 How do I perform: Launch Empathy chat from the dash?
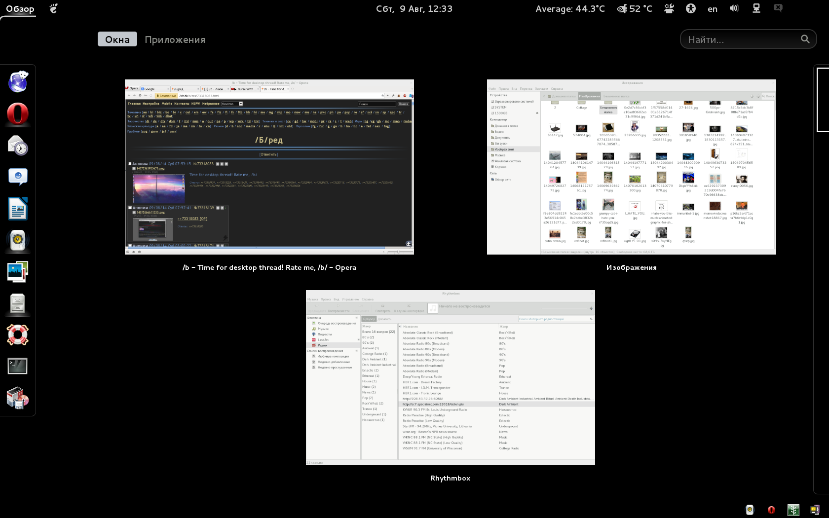click(18, 177)
